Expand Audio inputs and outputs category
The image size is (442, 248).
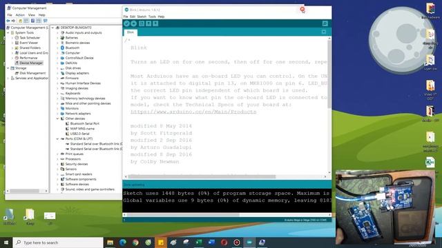point(58,32)
